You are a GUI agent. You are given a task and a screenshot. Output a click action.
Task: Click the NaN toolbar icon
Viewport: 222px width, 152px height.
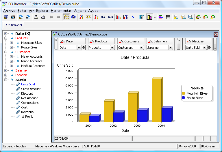pyautogui.click(x=111, y=17)
